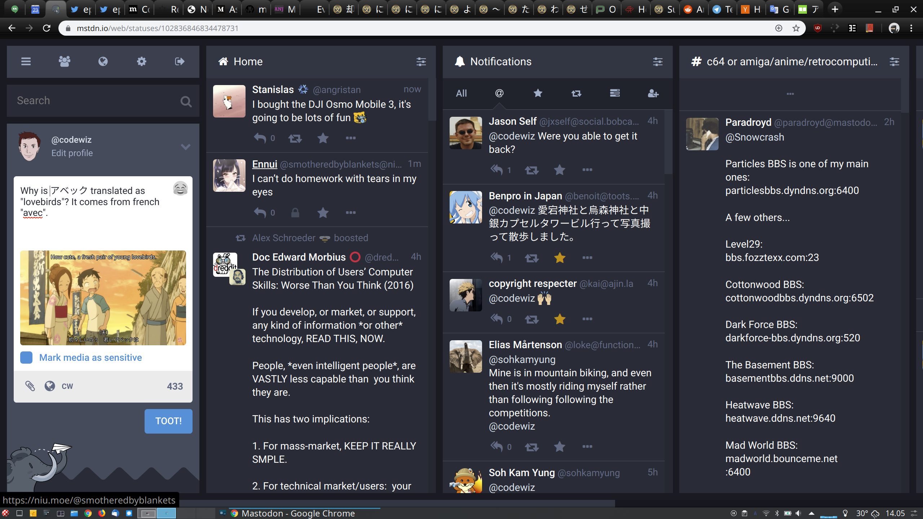The width and height of the screenshot is (923, 519).
Task: Unfavourite Benpro in Japan's starred post
Action: tap(560, 258)
